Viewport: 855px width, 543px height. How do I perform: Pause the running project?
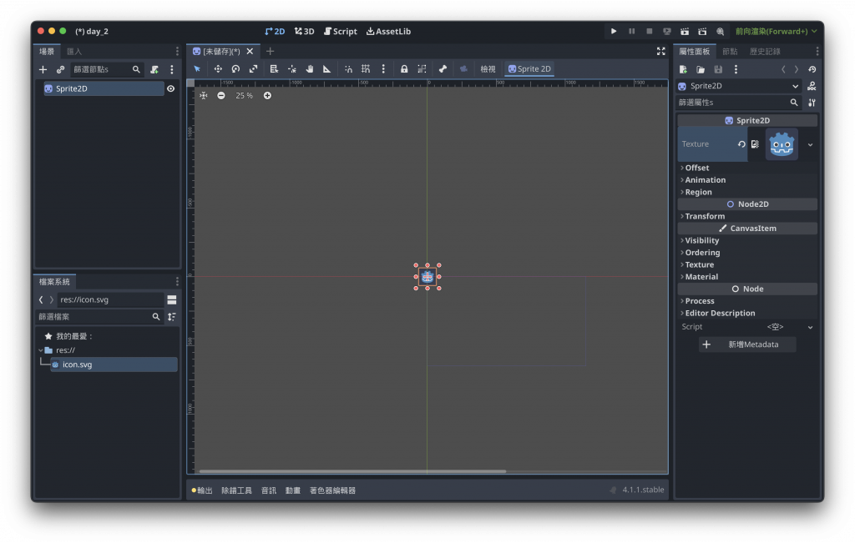click(x=631, y=31)
